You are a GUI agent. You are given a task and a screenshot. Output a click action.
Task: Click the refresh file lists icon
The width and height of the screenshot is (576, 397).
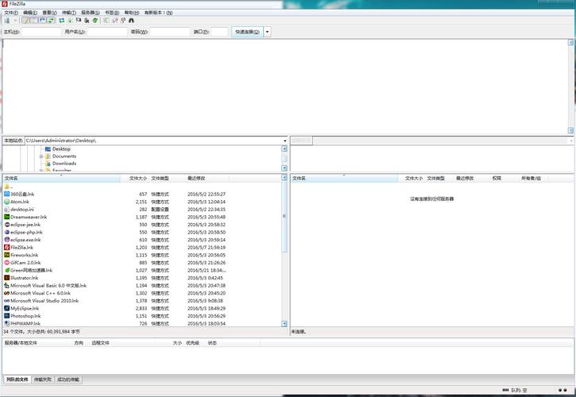coord(62,21)
